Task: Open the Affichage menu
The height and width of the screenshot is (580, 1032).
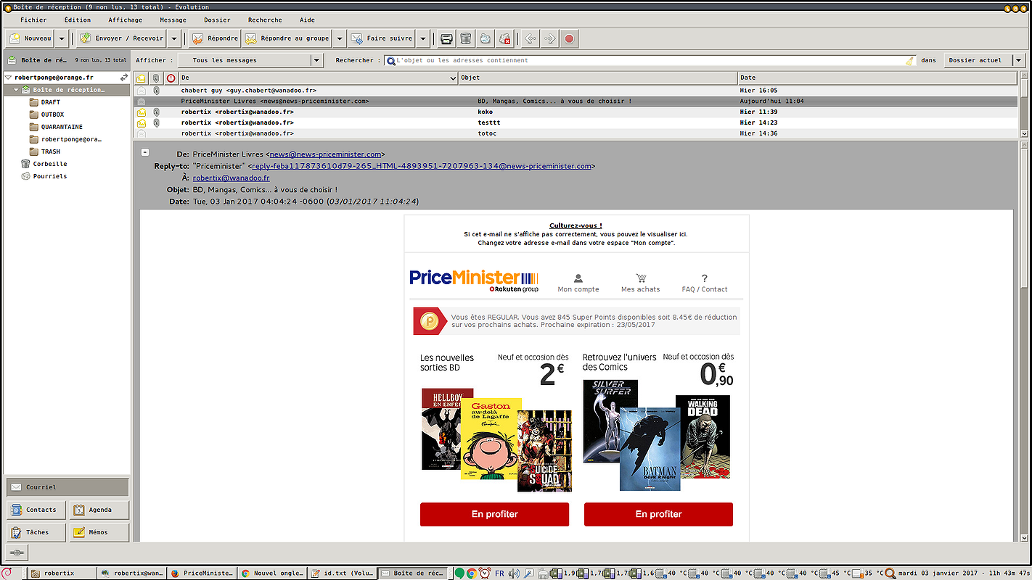Action: click(x=125, y=20)
